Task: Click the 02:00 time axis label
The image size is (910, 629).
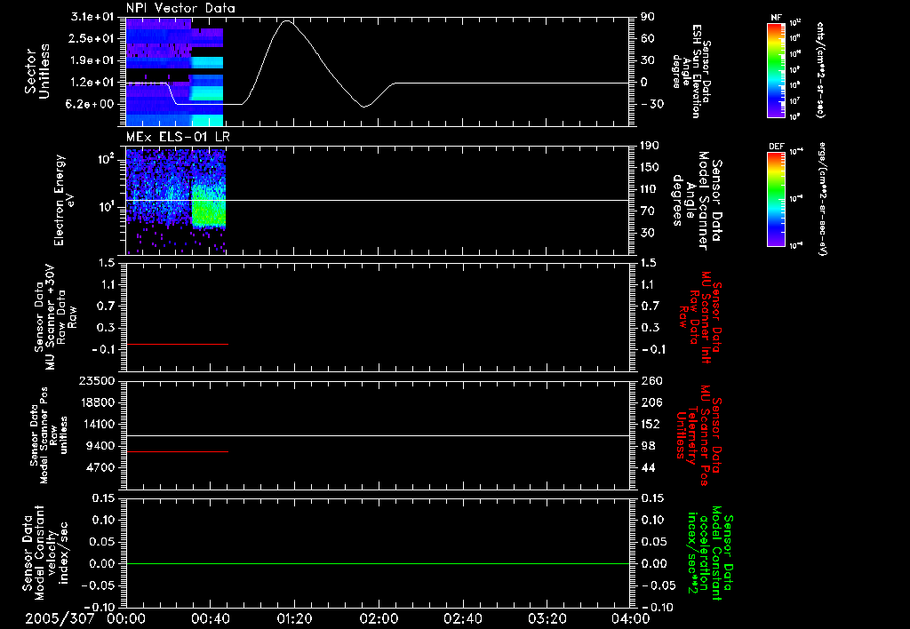Action: coord(378,618)
